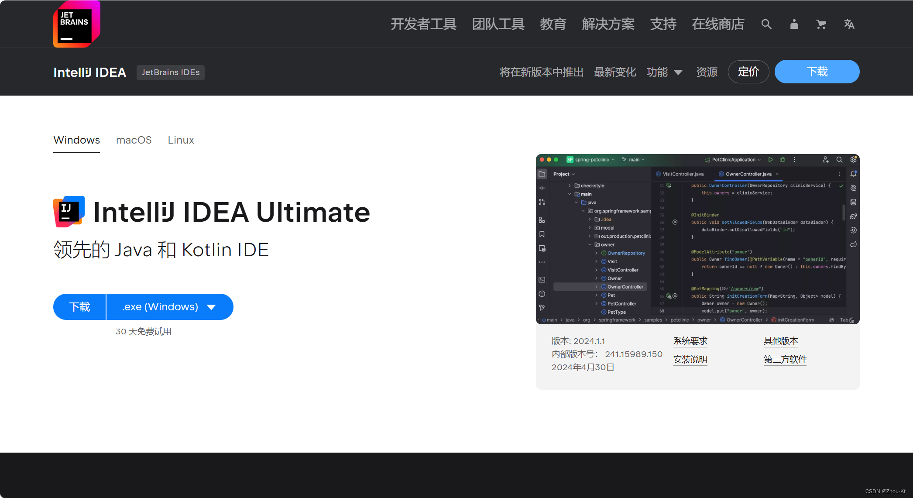
Task: Open the site search icon
Action: (766, 24)
